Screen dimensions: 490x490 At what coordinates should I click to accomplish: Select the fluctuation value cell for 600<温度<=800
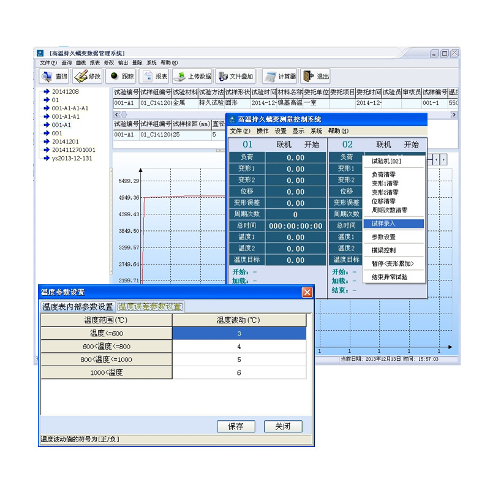(x=239, y=347)
